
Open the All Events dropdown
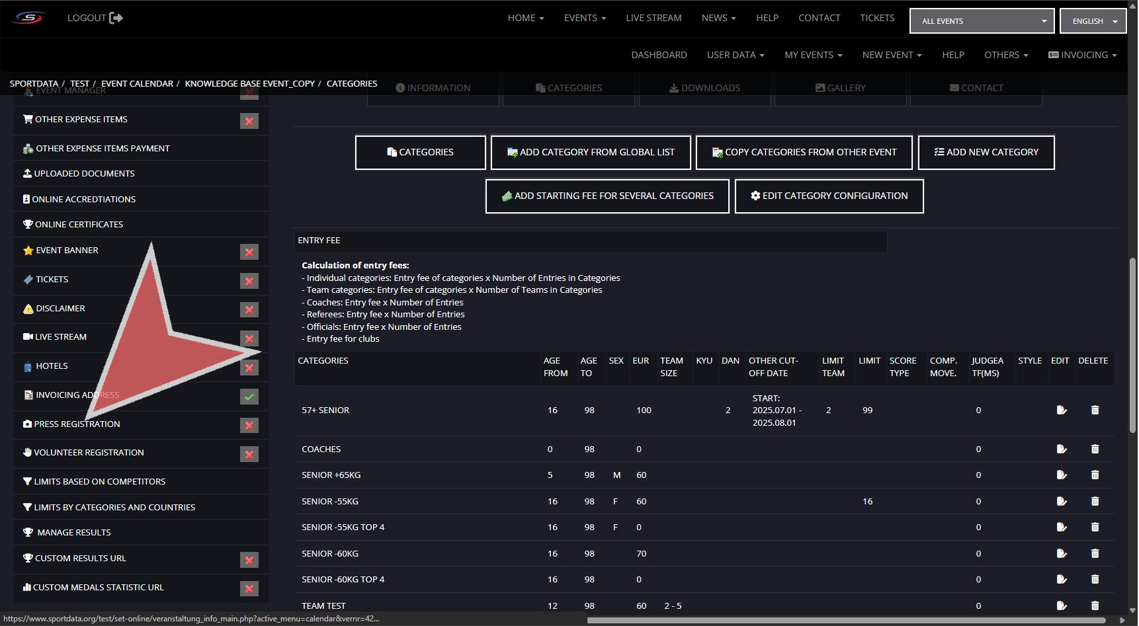point(982,21)
